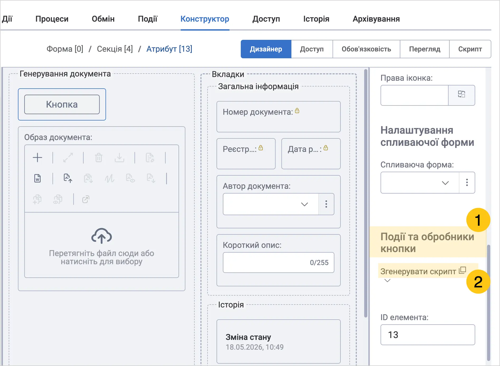Click the Загальна інформація section title
The image size is (500, 366).
point(258,86)
